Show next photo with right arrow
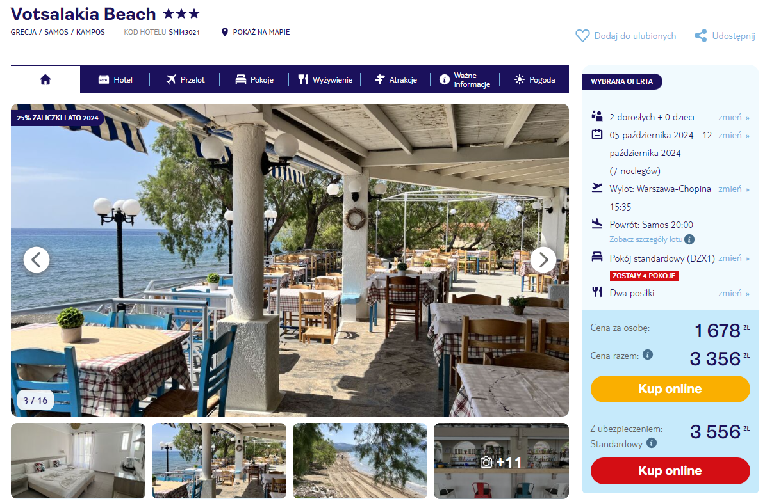 coord(543,260)
